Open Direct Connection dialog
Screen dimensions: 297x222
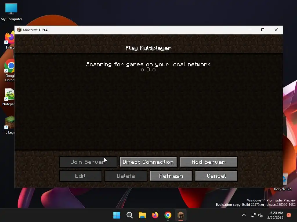tap(148, 162)
